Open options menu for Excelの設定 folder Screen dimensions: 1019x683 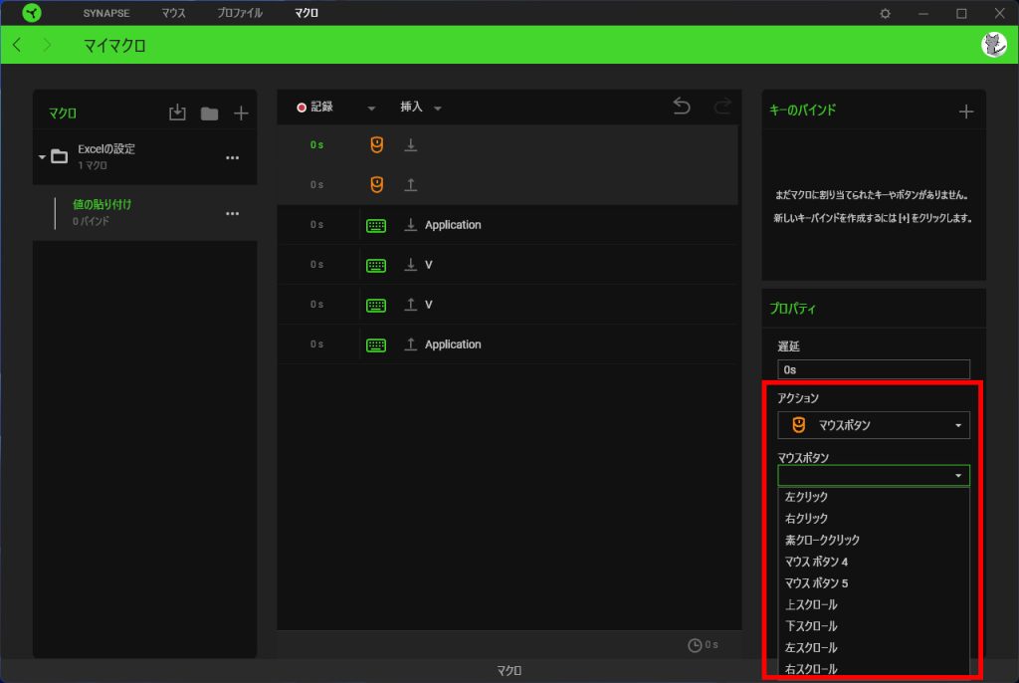point(233,157)
